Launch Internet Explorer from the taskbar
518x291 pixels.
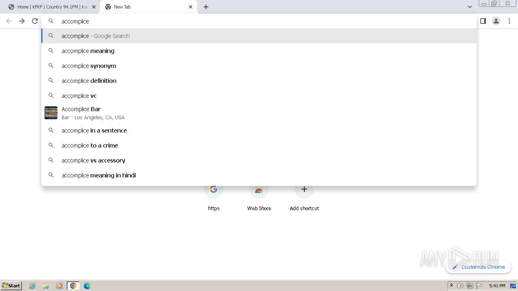coord(32,286)
